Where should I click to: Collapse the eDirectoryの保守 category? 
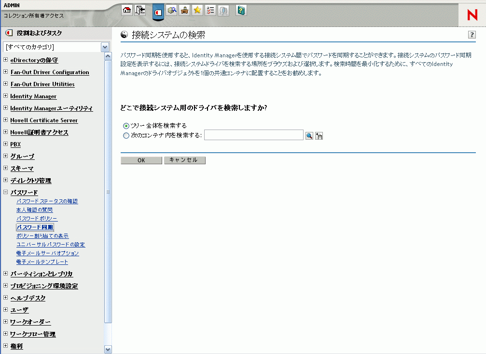(x=5, y=60)
